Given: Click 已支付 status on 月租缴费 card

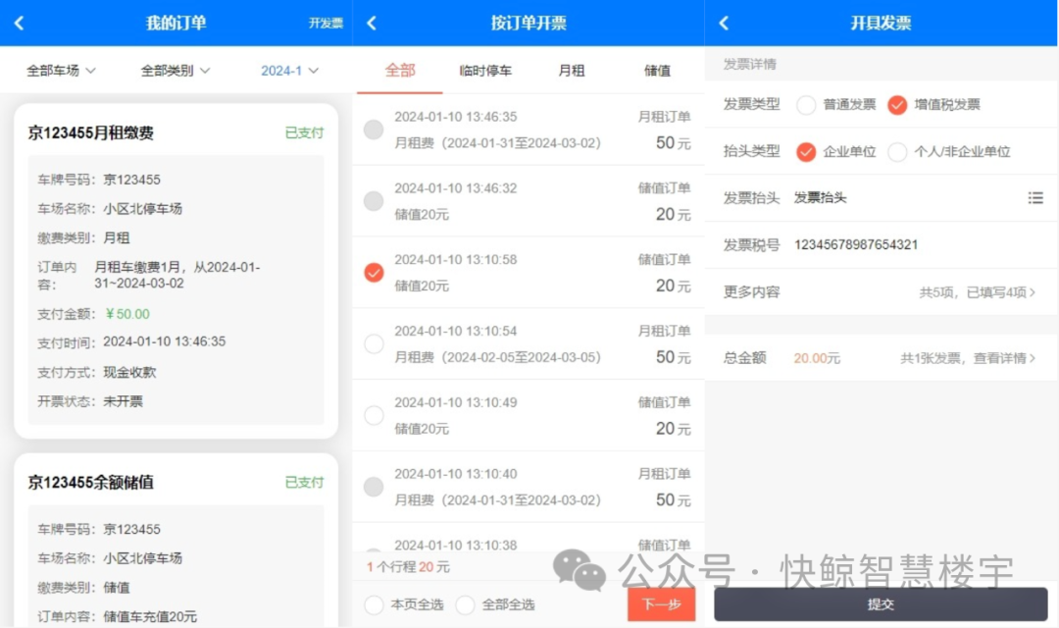Looking at the screenshot, I should click(304, 133).
